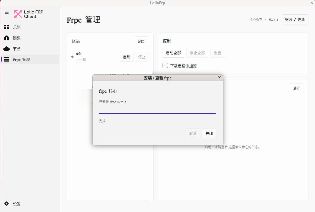Switch to the 节点 sidebar page
Image resolution: width=315 pixels, height=212 pixels.
click(30, 49)
